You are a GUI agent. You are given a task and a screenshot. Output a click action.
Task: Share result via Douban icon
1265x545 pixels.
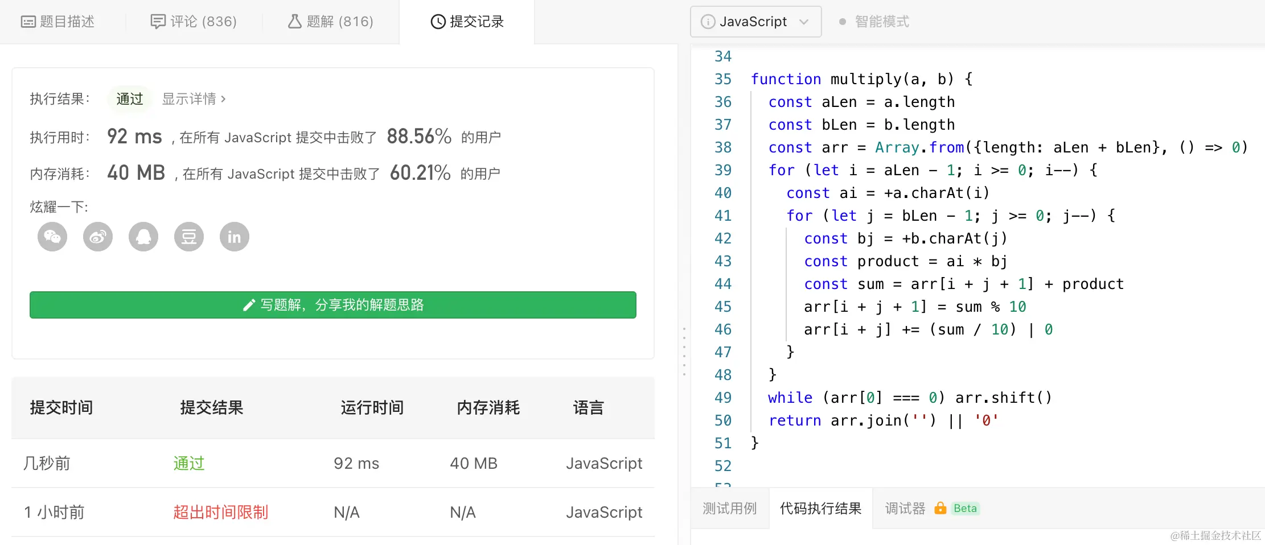click(x=189, y=237)
